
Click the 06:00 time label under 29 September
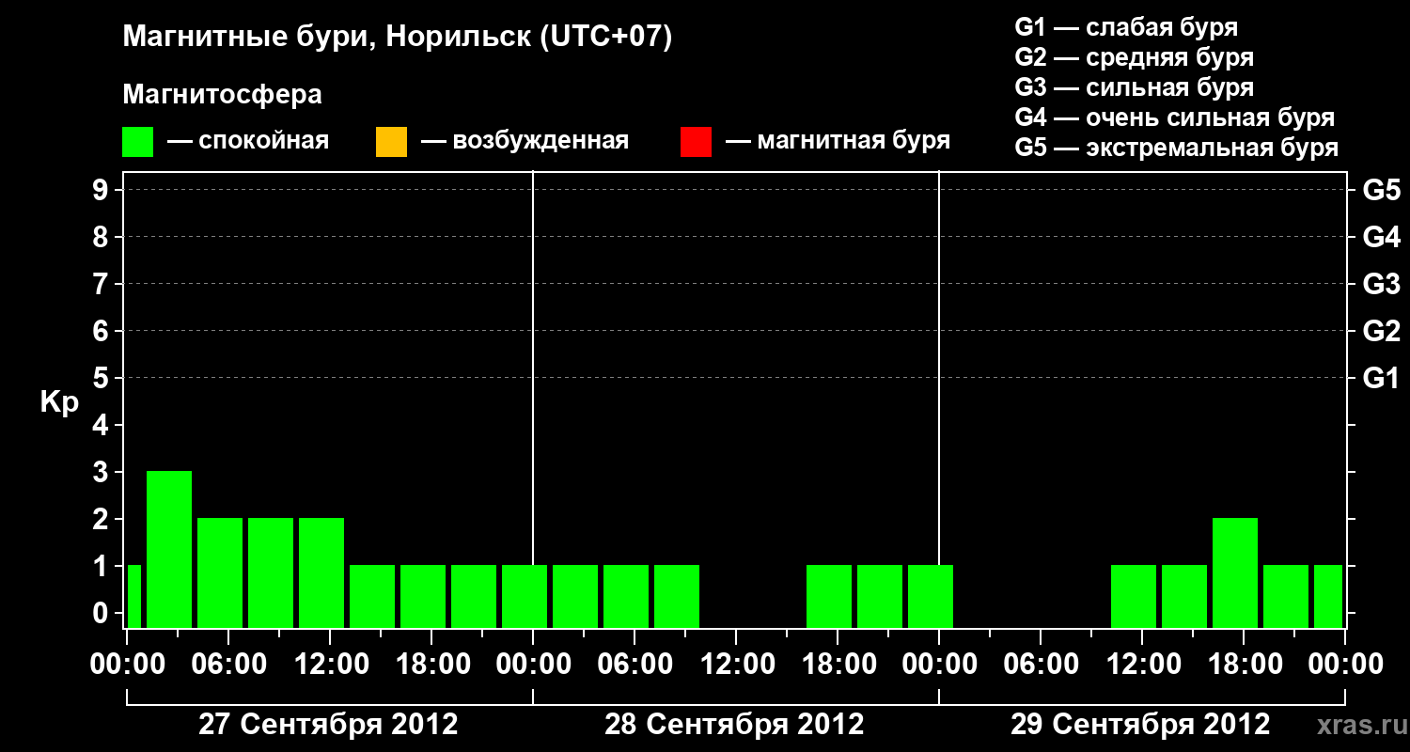(x=1041, y=665)
